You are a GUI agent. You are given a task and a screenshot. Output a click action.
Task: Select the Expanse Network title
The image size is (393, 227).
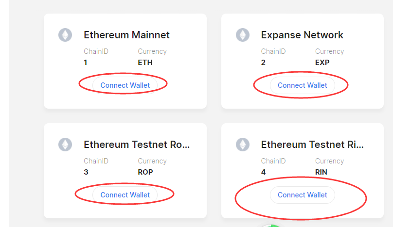(x=302, y=35)
